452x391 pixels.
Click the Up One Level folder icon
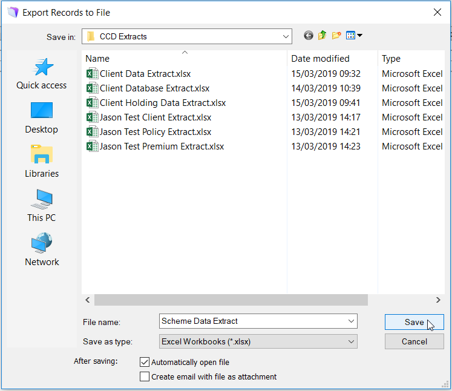(x=322, y=36)
